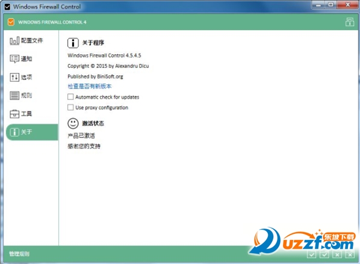The width and height of the screenshot is (360, 264).
Task: Enable Use proxy configuration checkbox
Action: tap(70, 107)
